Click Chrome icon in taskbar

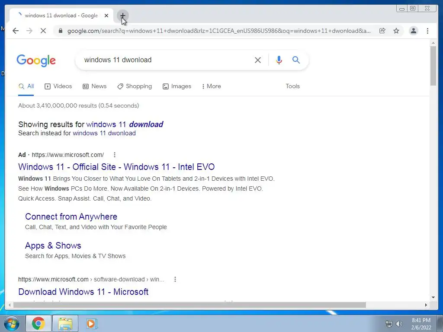point(39,323)
